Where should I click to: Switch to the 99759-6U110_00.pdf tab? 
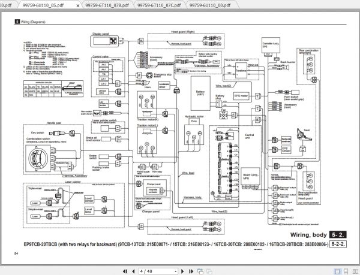210,5
